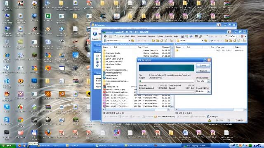Select Left 4 Dead 2 Cover folder
264x148 pixels.
[115, 59]
